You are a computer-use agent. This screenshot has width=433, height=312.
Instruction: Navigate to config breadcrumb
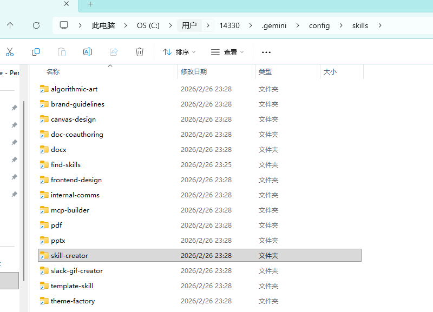click(x=319, y=25)
